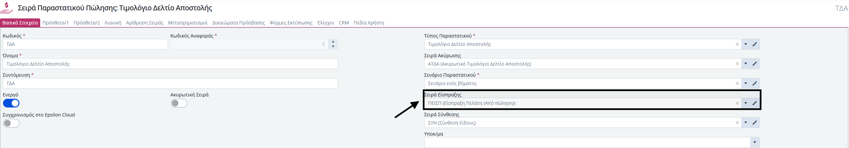This screenshot has height=148, width=849.
Task: Clear the Σειρά Είσπραξης value
Action: [x=737, y=103]
